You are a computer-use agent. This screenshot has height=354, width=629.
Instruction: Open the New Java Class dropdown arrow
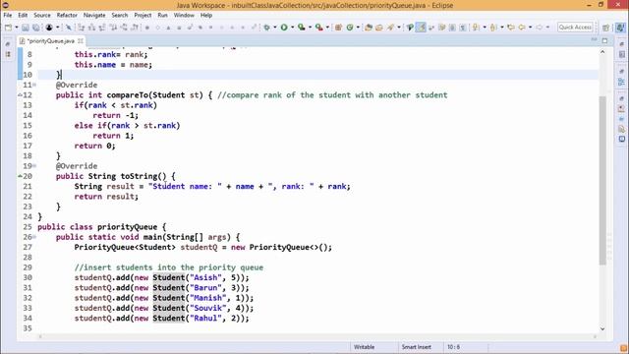click(358, 28)
